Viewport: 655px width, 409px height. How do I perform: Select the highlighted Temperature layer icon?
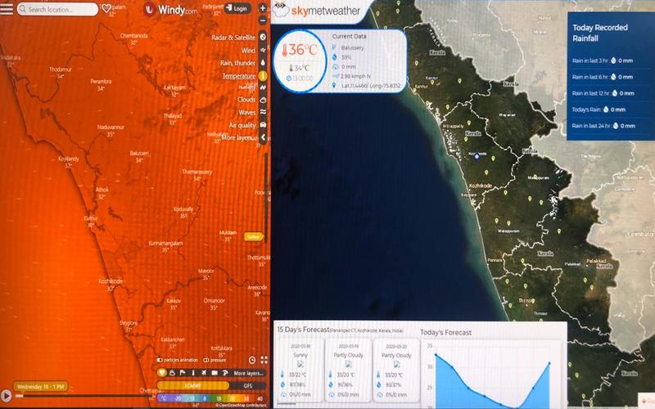263,75
